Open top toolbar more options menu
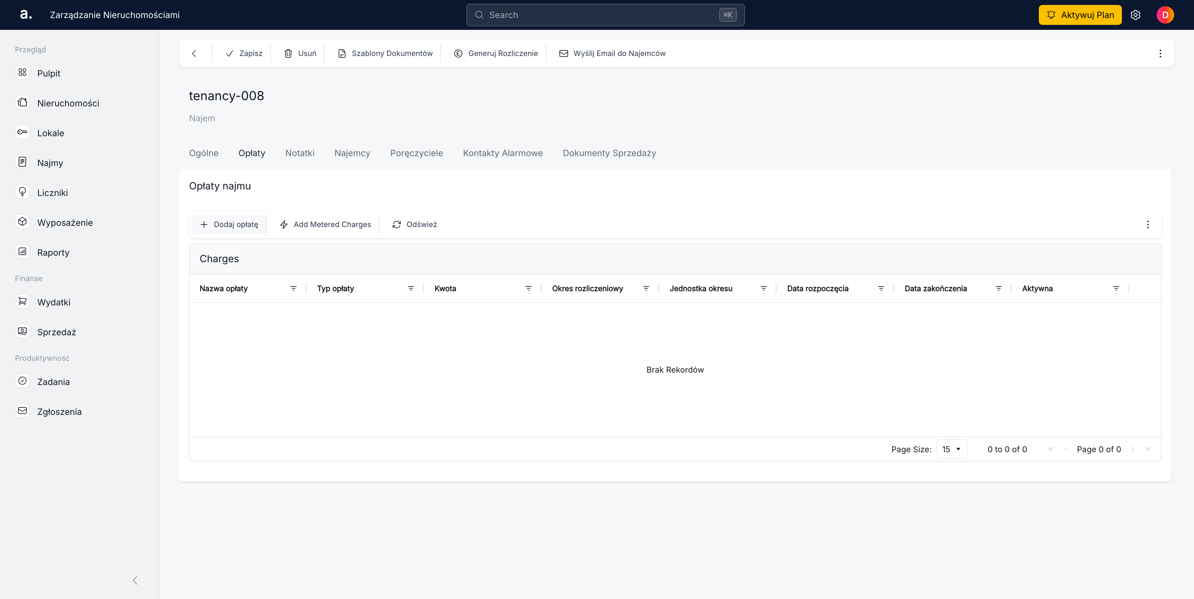The width and height of the screenshot is (1194, 599). point(1160,53)
